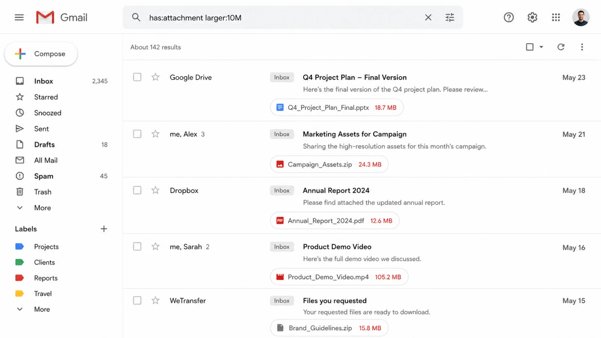The width and height of the screenshot is (601, 338).
Task: Open the Support help icon
Action: (509, 17)
